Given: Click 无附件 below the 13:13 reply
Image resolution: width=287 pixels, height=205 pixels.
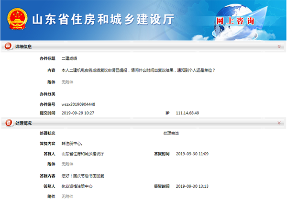Looking at the screenshot, I should point(67,196).
